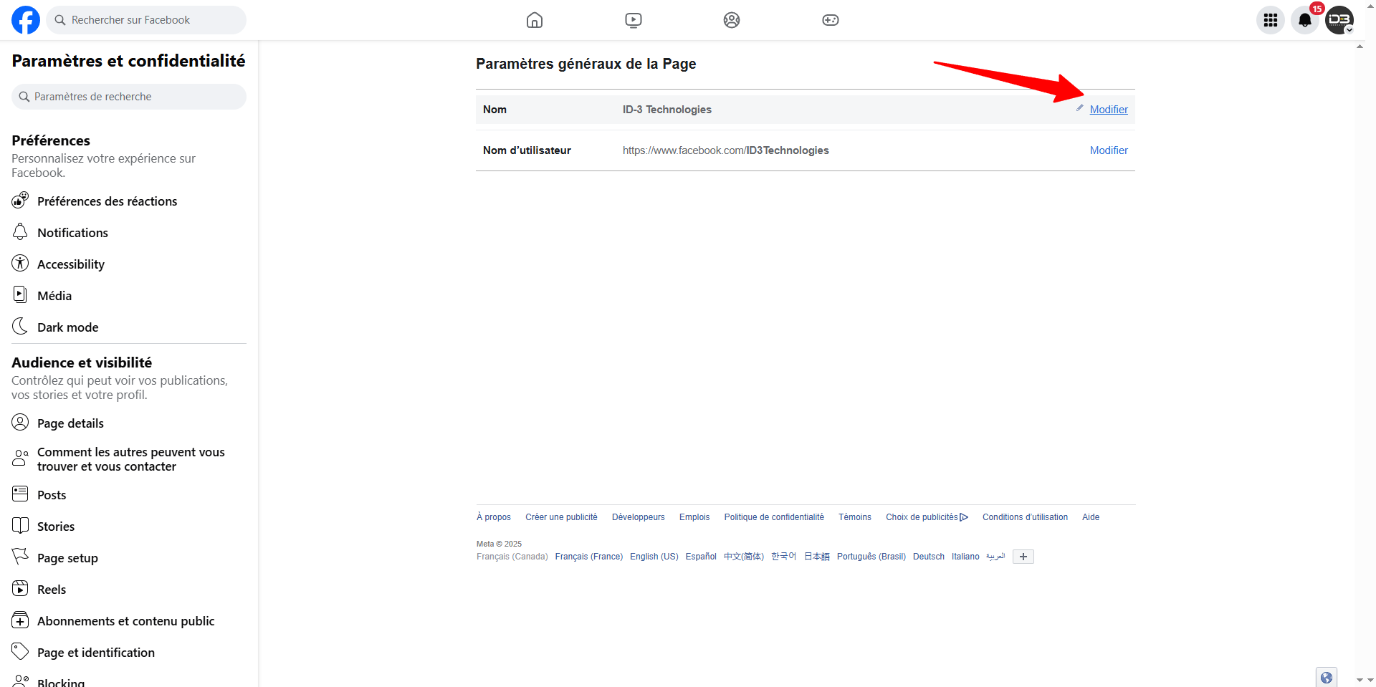Focus the Paramètres de recherche field

pyautogui.click(x=129, y=97)
